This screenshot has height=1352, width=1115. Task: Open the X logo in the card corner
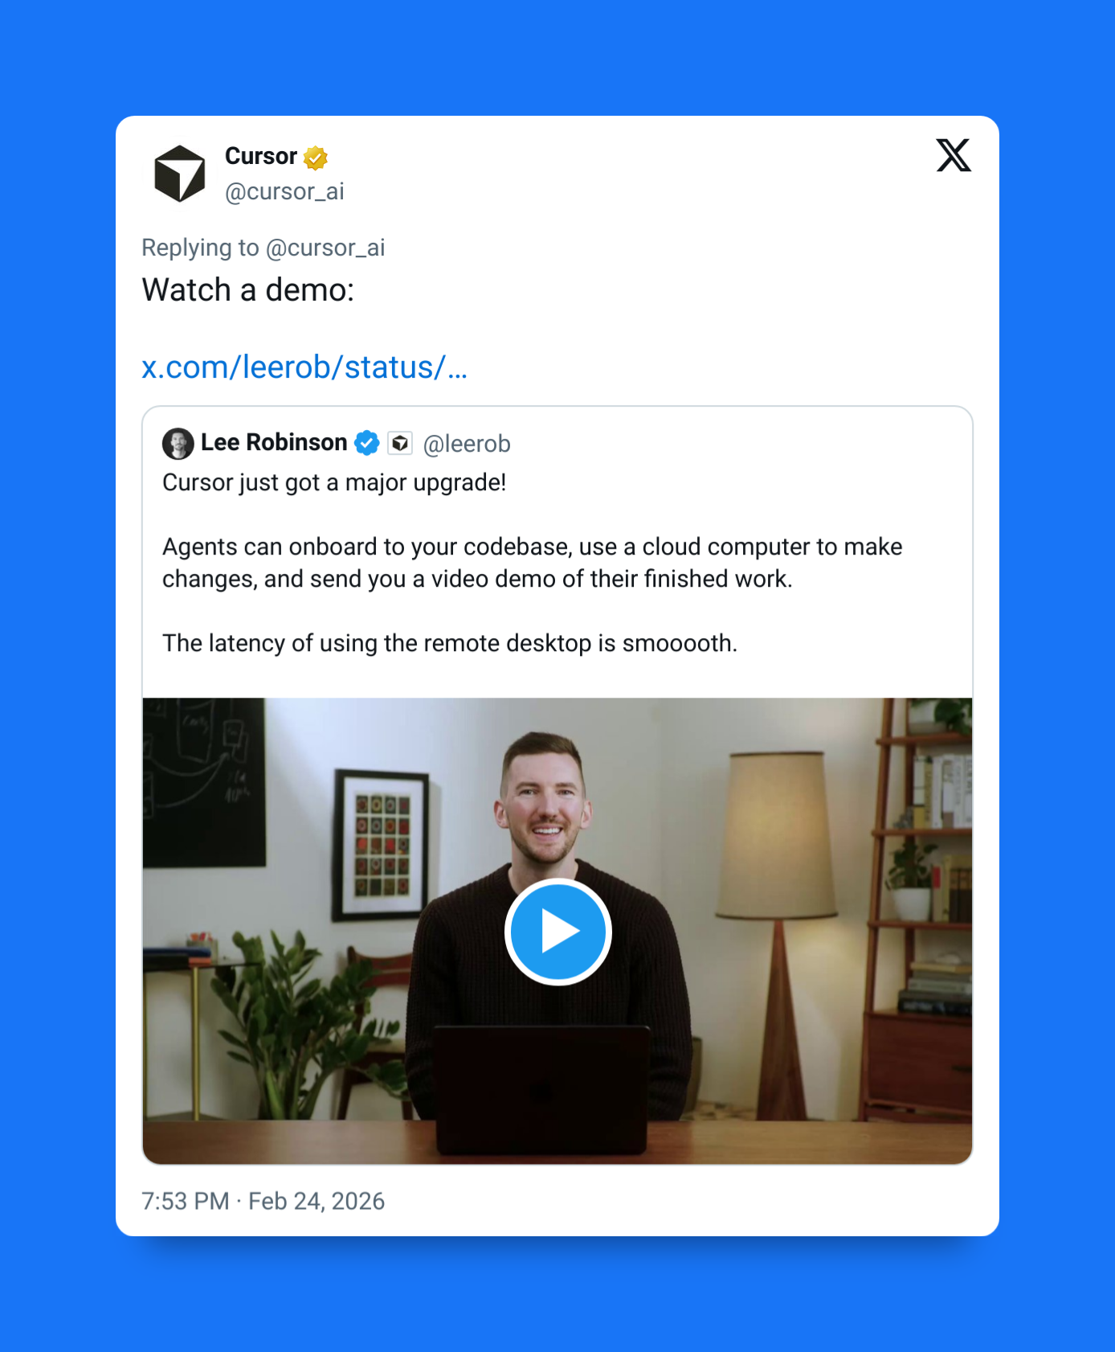pos(954,155)
